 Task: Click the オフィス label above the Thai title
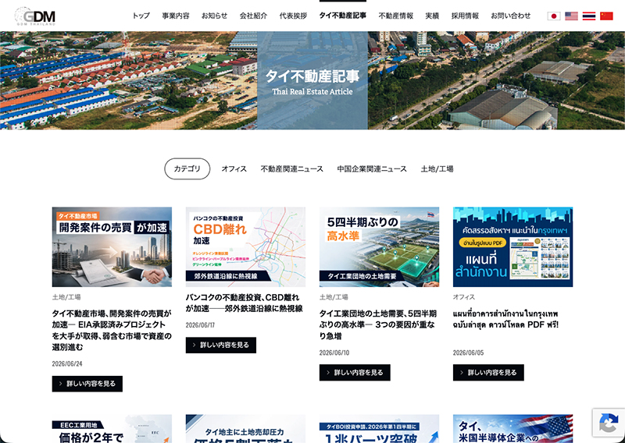[x=464, y=297]
